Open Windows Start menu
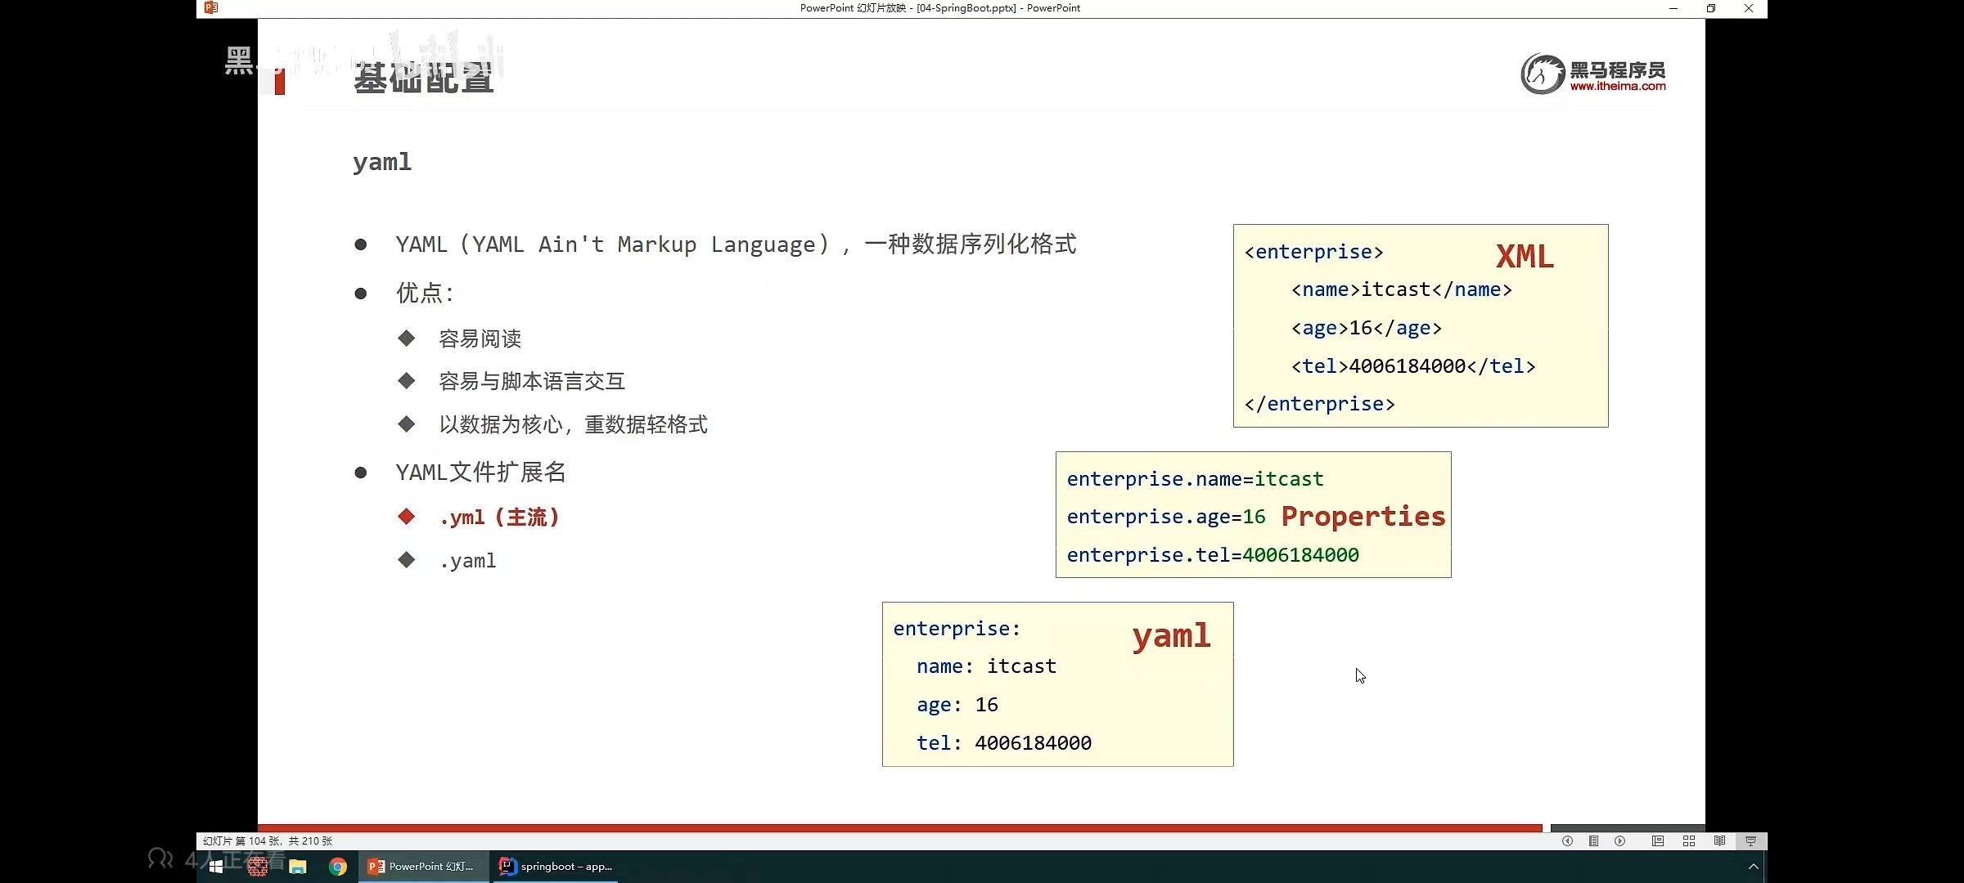The height and width of the screenshot is (883, 1964). (x=216, y=867)
